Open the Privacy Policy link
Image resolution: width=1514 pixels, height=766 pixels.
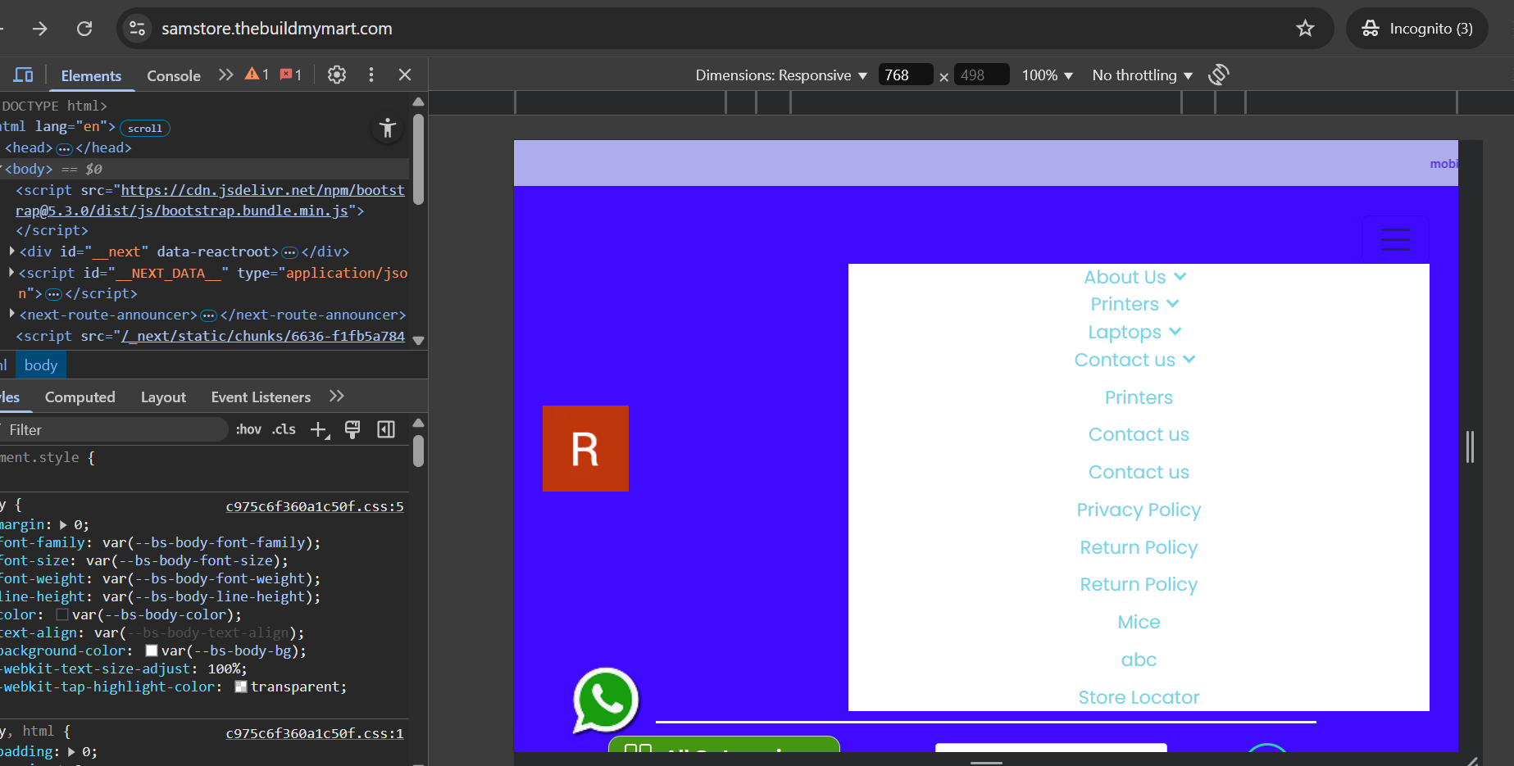[1139, 510]
